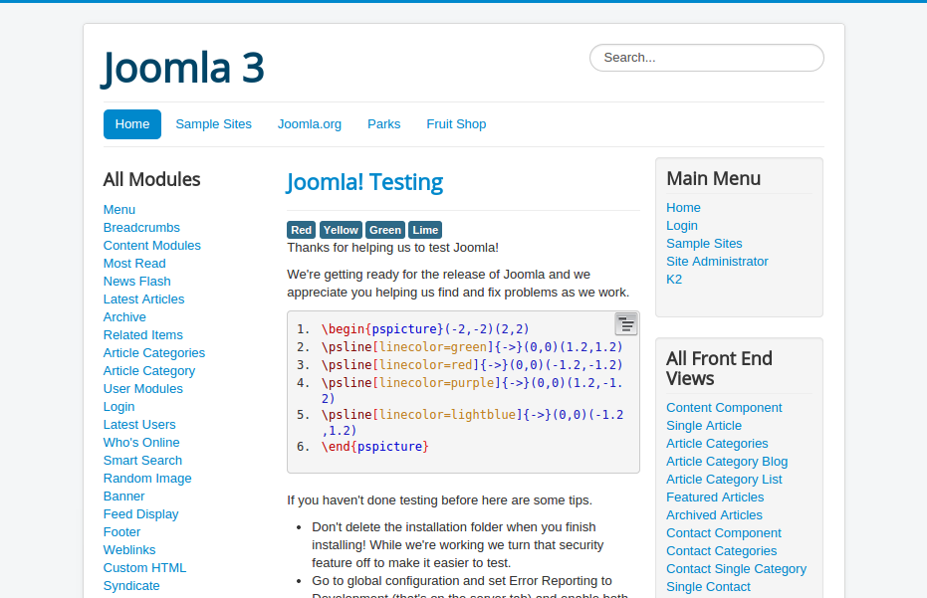Open Smart Search module link
Image resolution: width=927 pixels, height=598 pixels.
[142, 461]
